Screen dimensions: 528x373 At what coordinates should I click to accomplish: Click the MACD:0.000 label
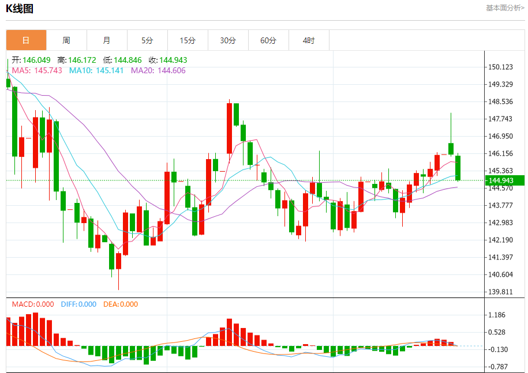click(x=33, y=304)
